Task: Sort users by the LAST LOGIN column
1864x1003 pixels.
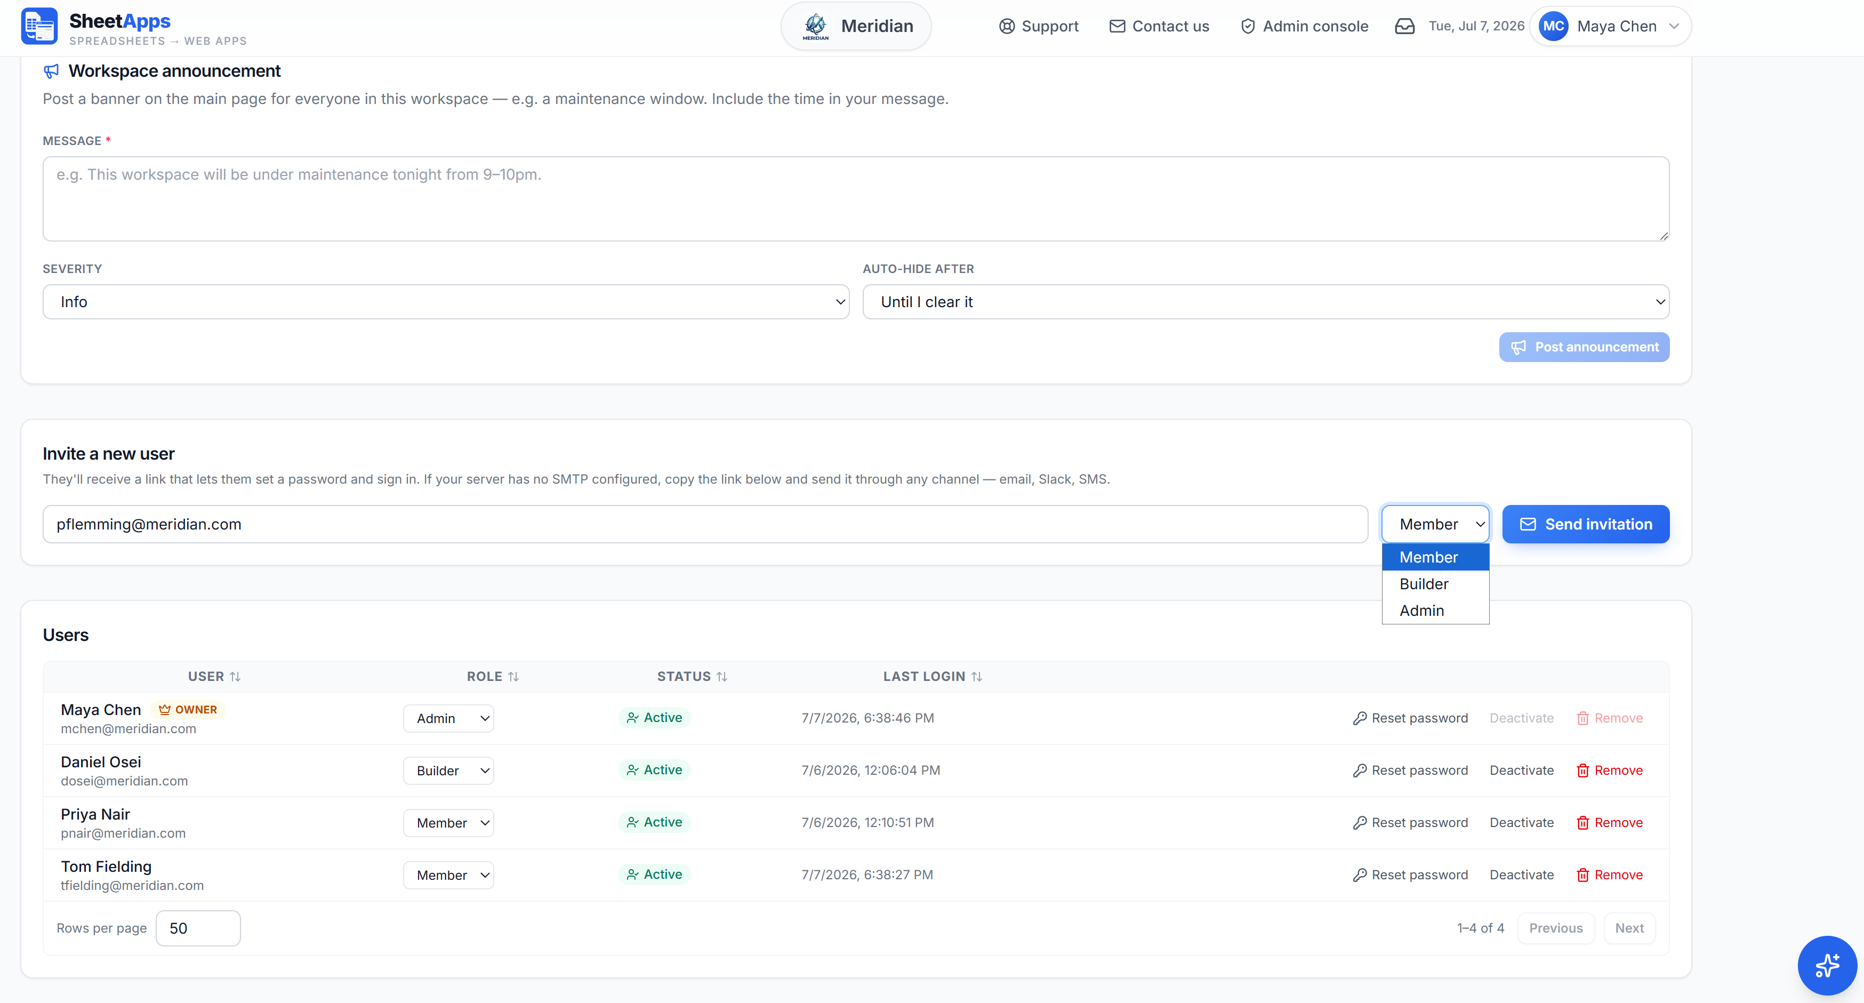Action: [932, 677]
